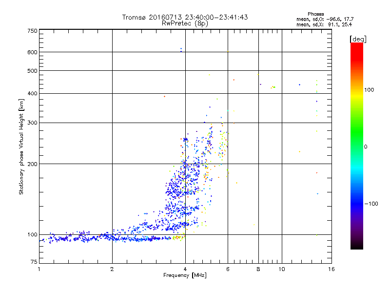Click the colorbar tick label '0'
This screenshot has height=293, width=390.
pyautogui.click(x=366, y=146)
